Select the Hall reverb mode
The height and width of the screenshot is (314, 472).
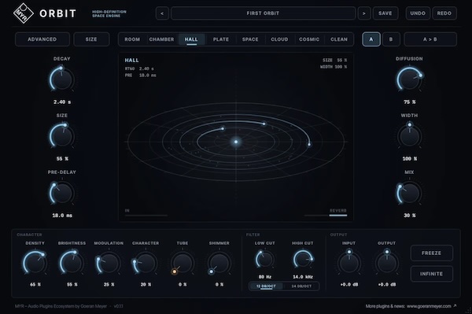pos(191,39)
